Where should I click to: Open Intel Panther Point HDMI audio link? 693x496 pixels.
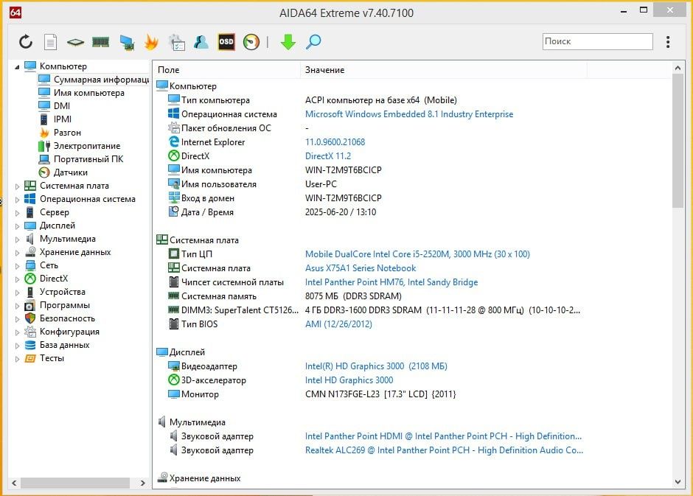(443, 436)
